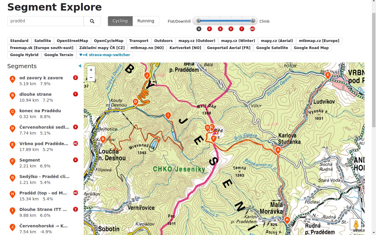Click the left handle of climb slider
The height and width of the screenshot is (235, 376).
199,21
